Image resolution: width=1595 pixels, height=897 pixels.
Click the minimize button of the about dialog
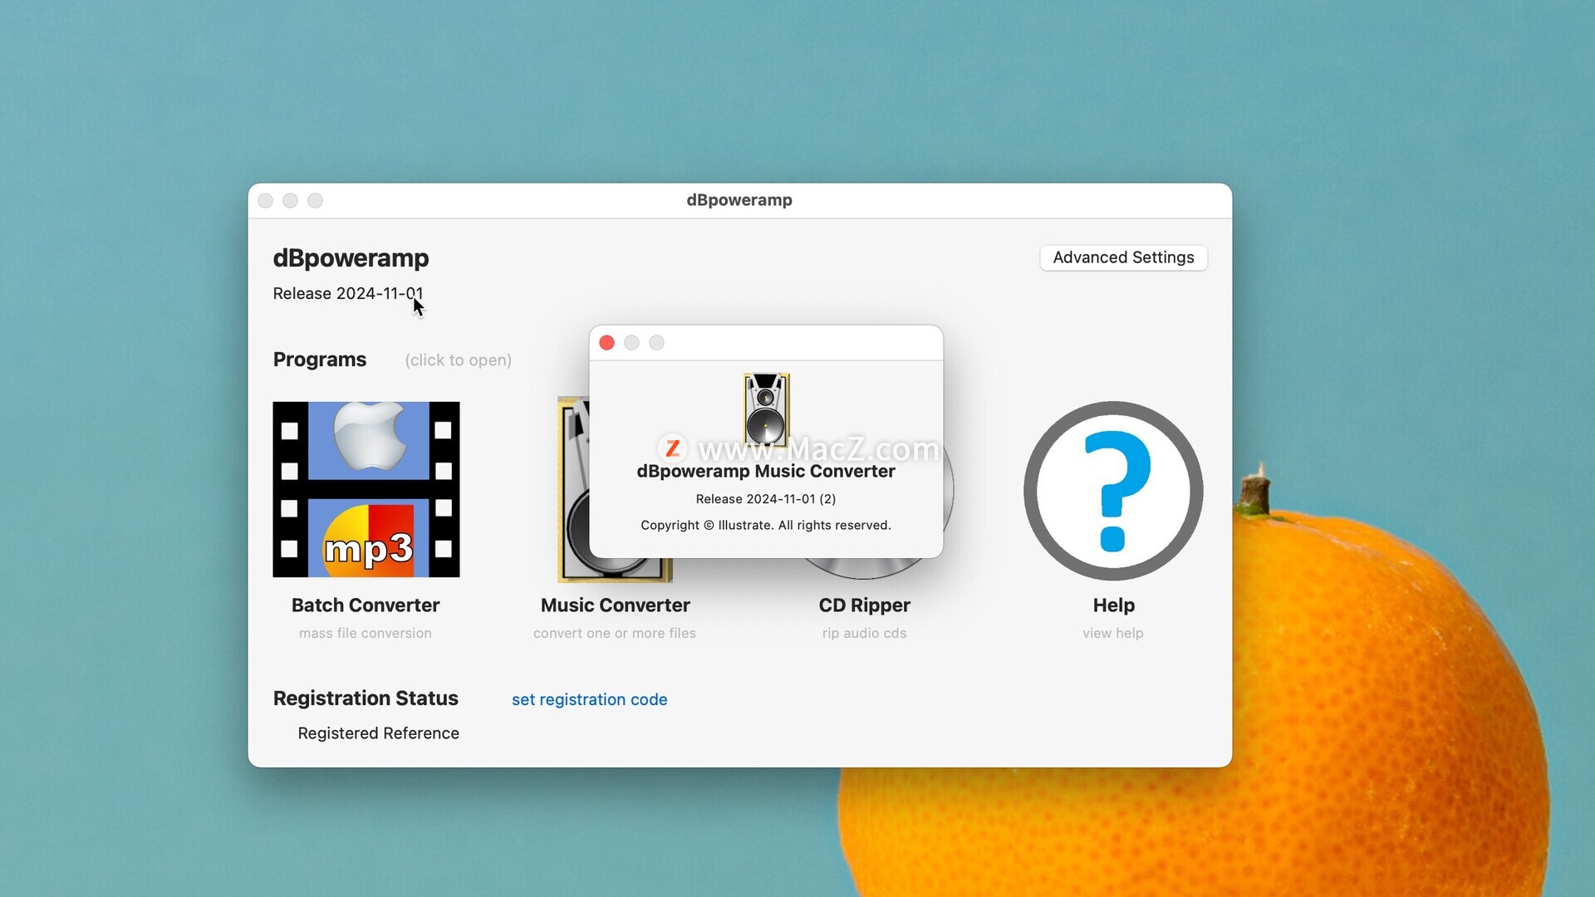point(631,343)
